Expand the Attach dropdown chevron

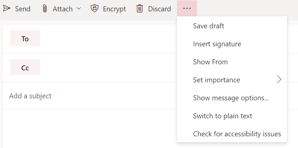tap(79, 9)
